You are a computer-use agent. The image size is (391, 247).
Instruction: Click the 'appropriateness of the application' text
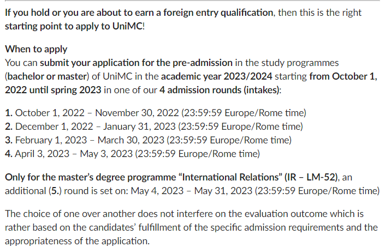(x=75, y=240)
